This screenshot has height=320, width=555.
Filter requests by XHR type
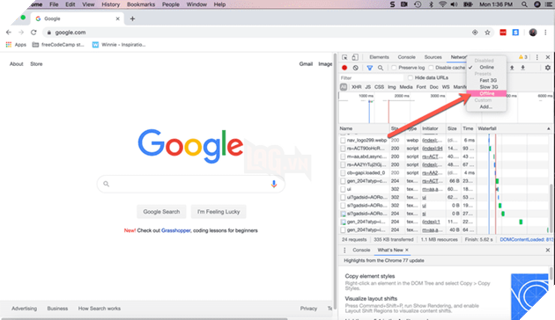pyautogui.click(x=357, y=87)
